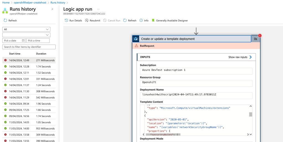Click the red error badge on the action
This screenshot has width=283, height=142.
(260, 35)
